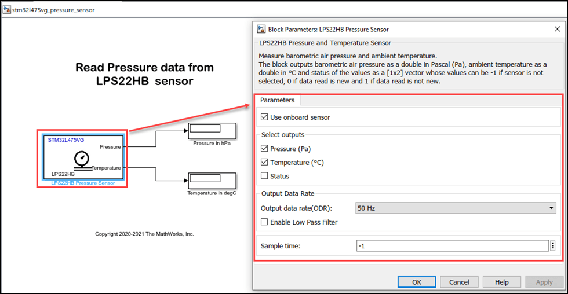Click the Sample time input field
Viewport: 568px width, 294px height.
point(452,246)
